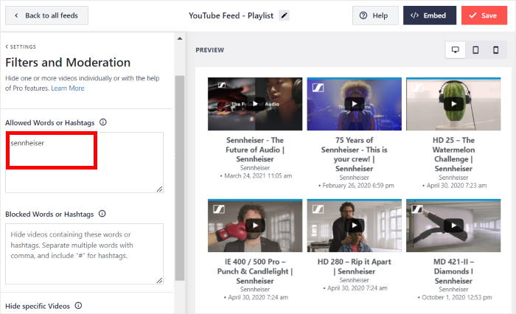Play the MD 421-II Diamonds video
The image size is (516, 314).
click(453, 226)
